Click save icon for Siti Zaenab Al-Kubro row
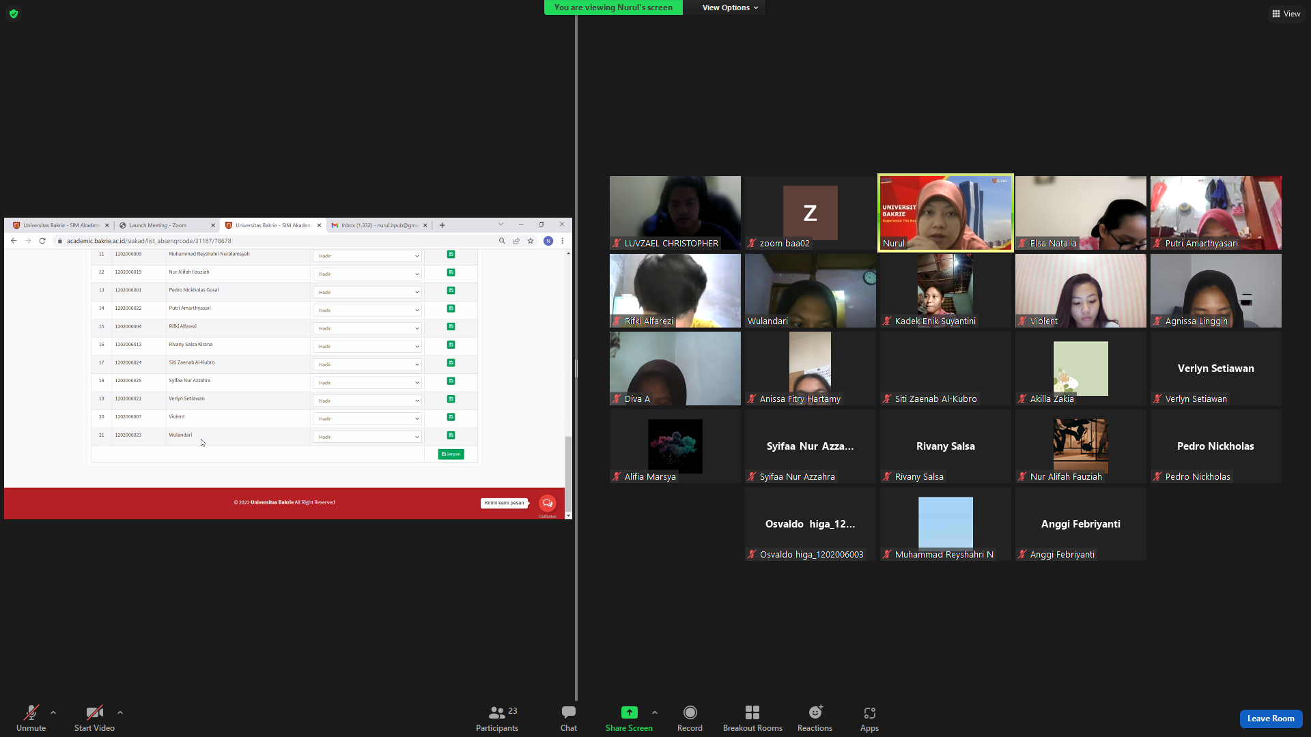Viewport: 1311px width, 737px height. [451, 363]
